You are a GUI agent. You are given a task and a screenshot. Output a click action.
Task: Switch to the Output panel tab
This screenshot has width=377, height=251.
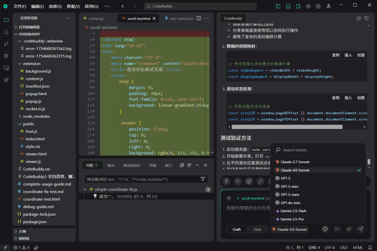point(111,165)
